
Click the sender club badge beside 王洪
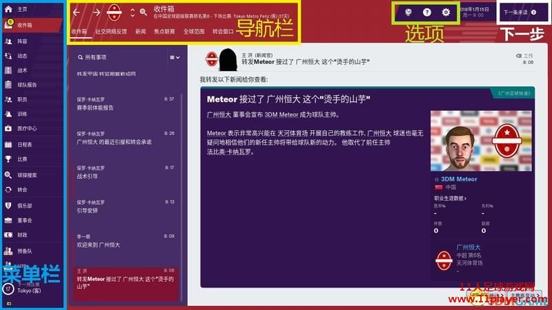point(212,59)
